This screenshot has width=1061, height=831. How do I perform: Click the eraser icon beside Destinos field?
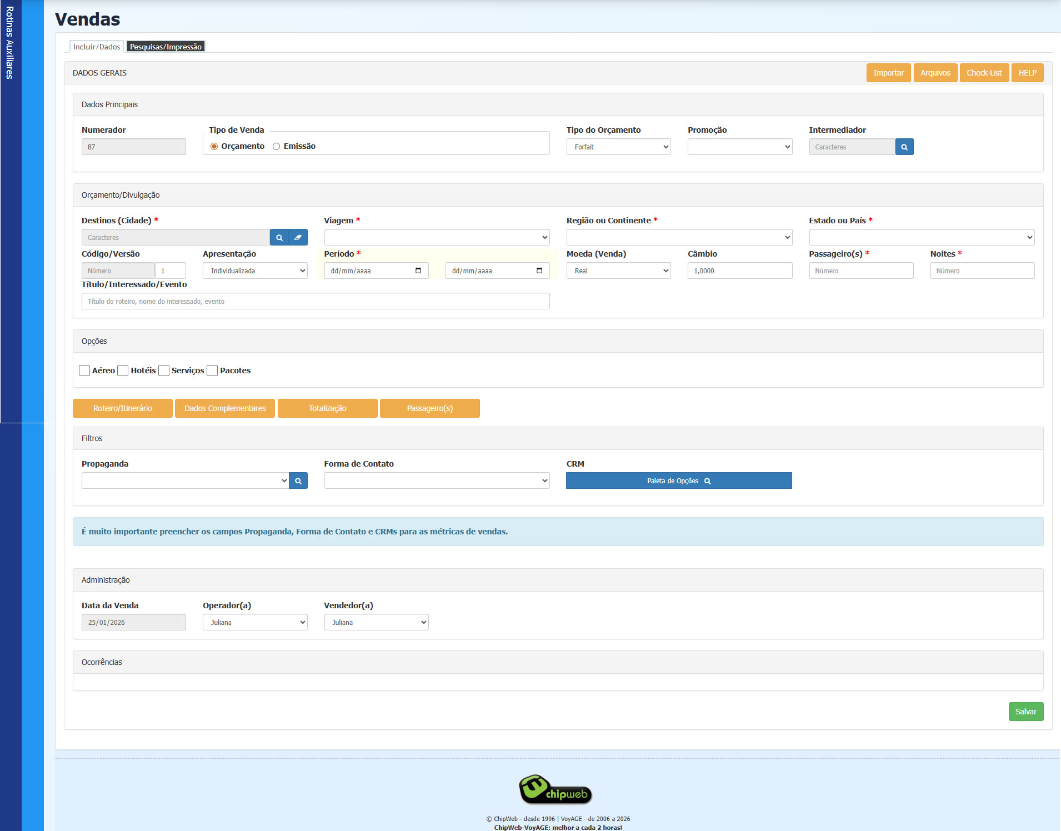pos(298,238)
